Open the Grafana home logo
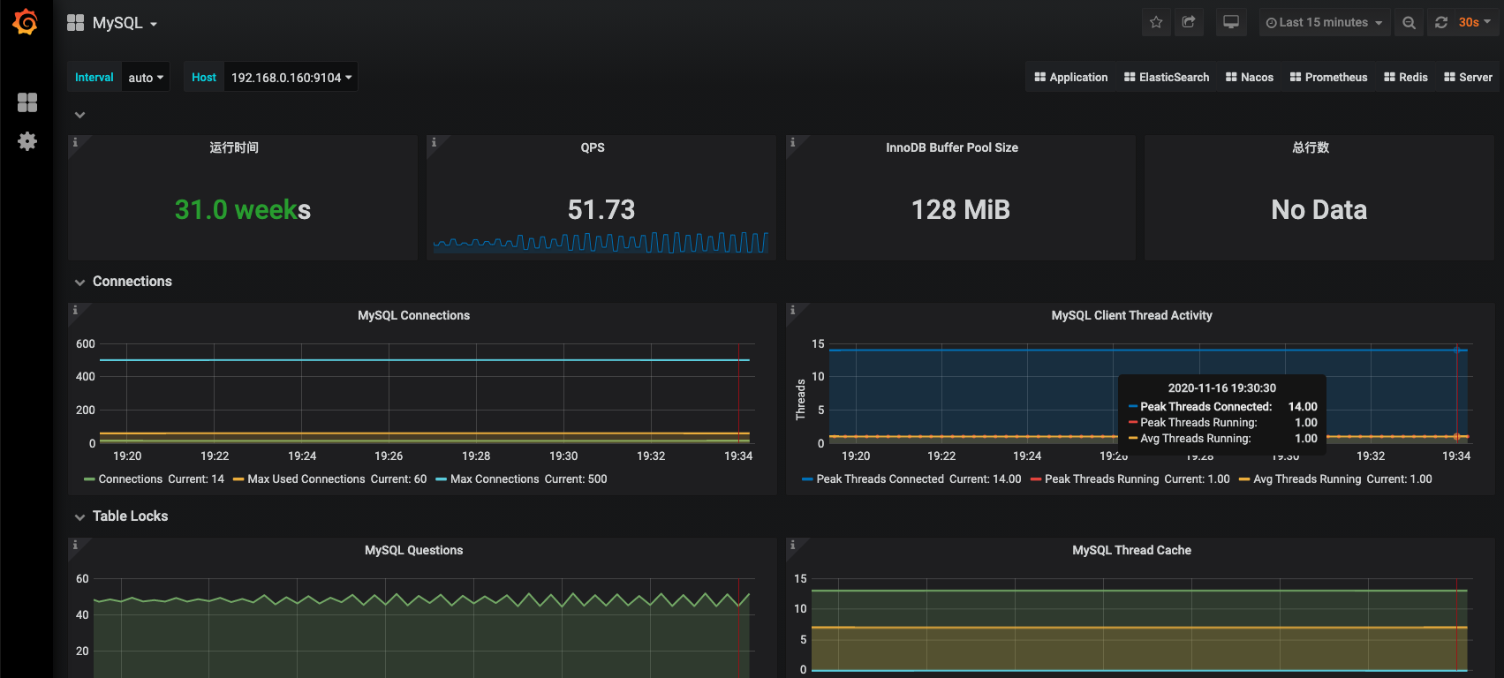 point(26,22)
